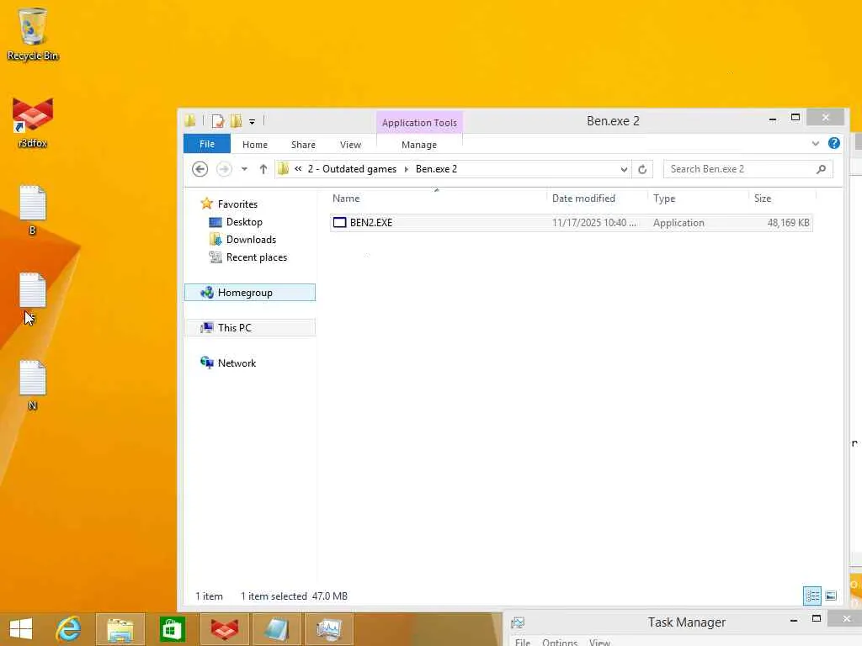The image size is (862, 646).
Task: Click the Task Manager taskbar button
Action: 329,629
